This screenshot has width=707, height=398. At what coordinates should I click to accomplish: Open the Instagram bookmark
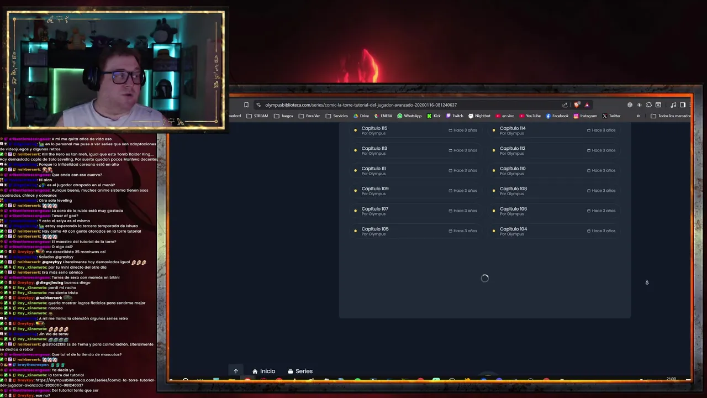coord(585,116)
